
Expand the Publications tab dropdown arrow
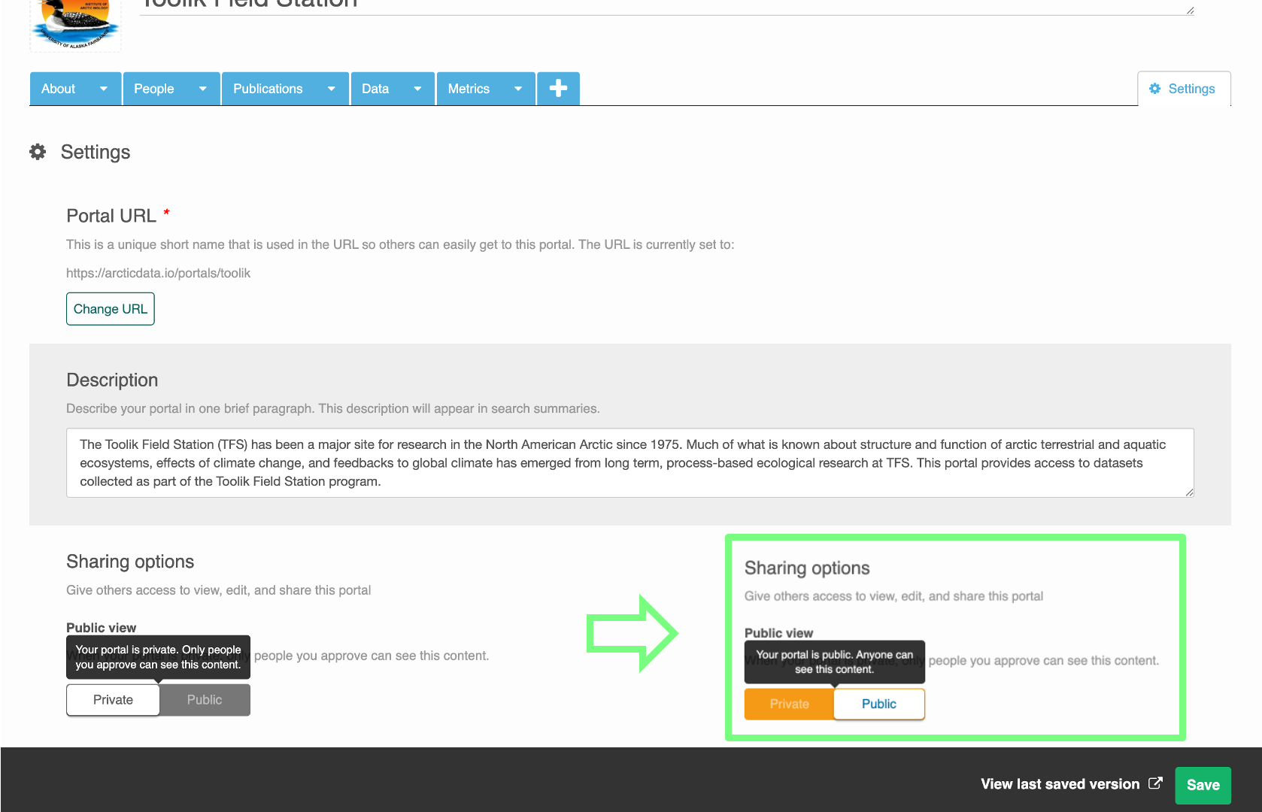[x=332, y=89]
